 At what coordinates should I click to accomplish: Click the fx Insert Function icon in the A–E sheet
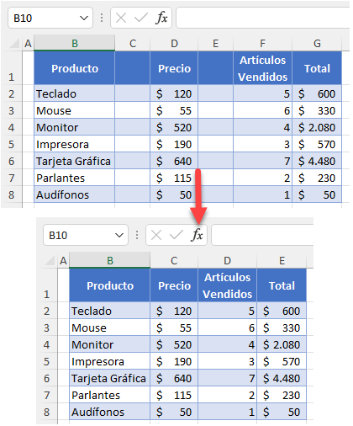(x=197, y=235)
